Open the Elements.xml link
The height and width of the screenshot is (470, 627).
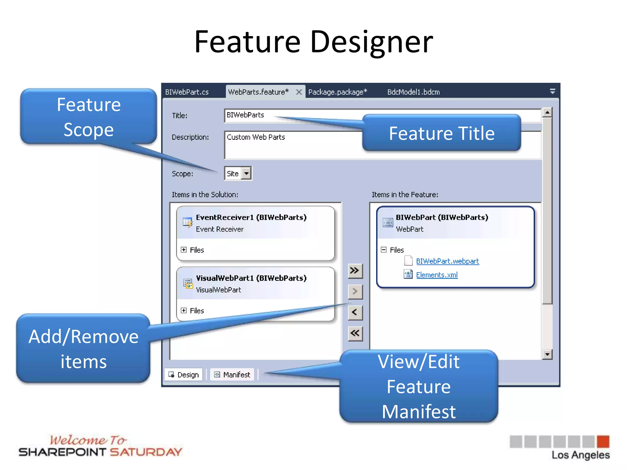437,275
